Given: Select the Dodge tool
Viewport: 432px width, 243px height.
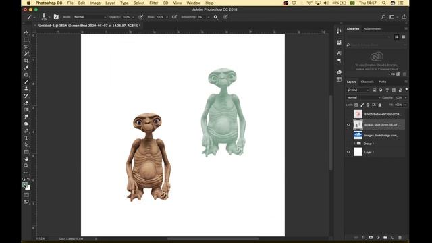Looking at the screenshot, I should [26, 124].
